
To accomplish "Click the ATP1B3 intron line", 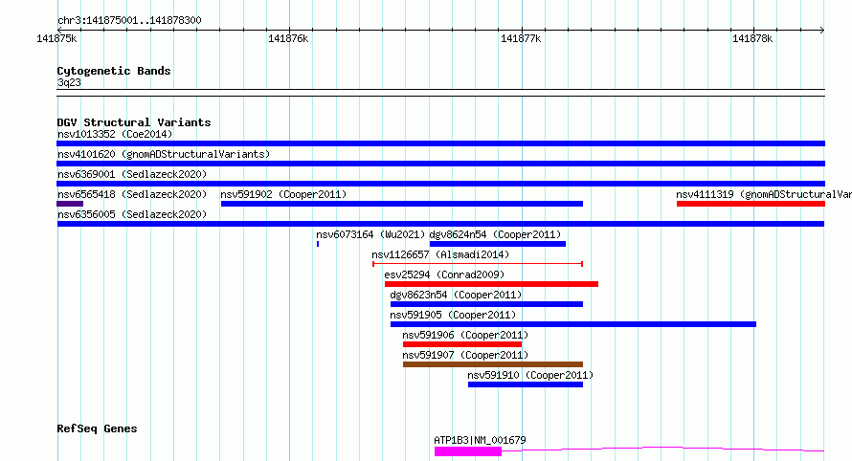I will 662,449.
